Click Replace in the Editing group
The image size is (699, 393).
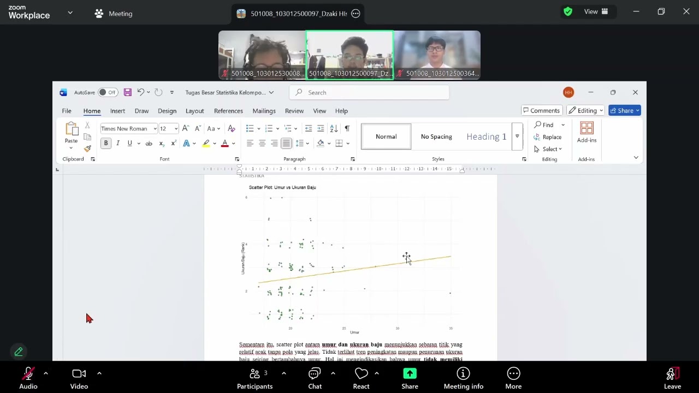(x=548, y=137)
